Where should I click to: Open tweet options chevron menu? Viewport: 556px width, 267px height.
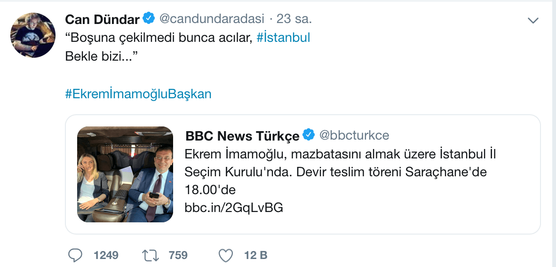point(533,21)
